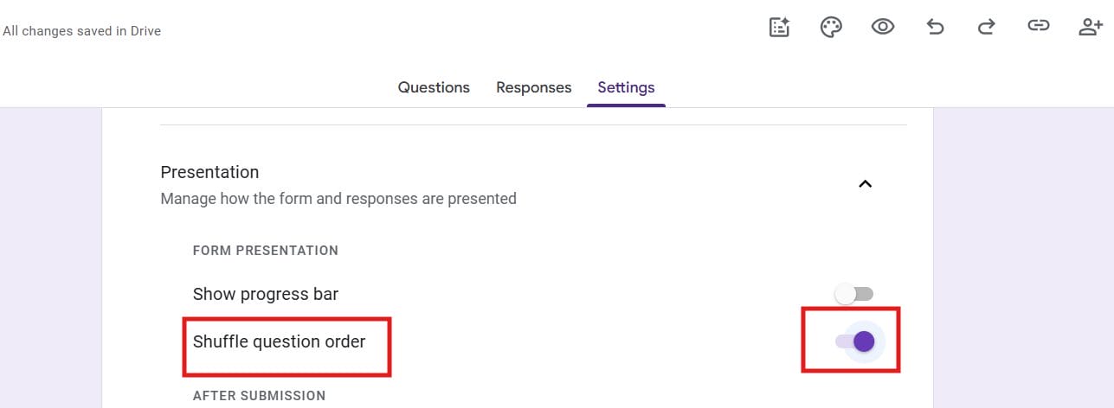Collapse the Presentation section chevron

(x=865, y=184)
